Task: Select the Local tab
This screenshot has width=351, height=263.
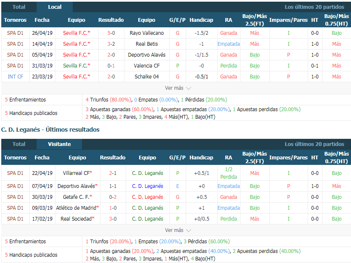Action: [55, 7]
